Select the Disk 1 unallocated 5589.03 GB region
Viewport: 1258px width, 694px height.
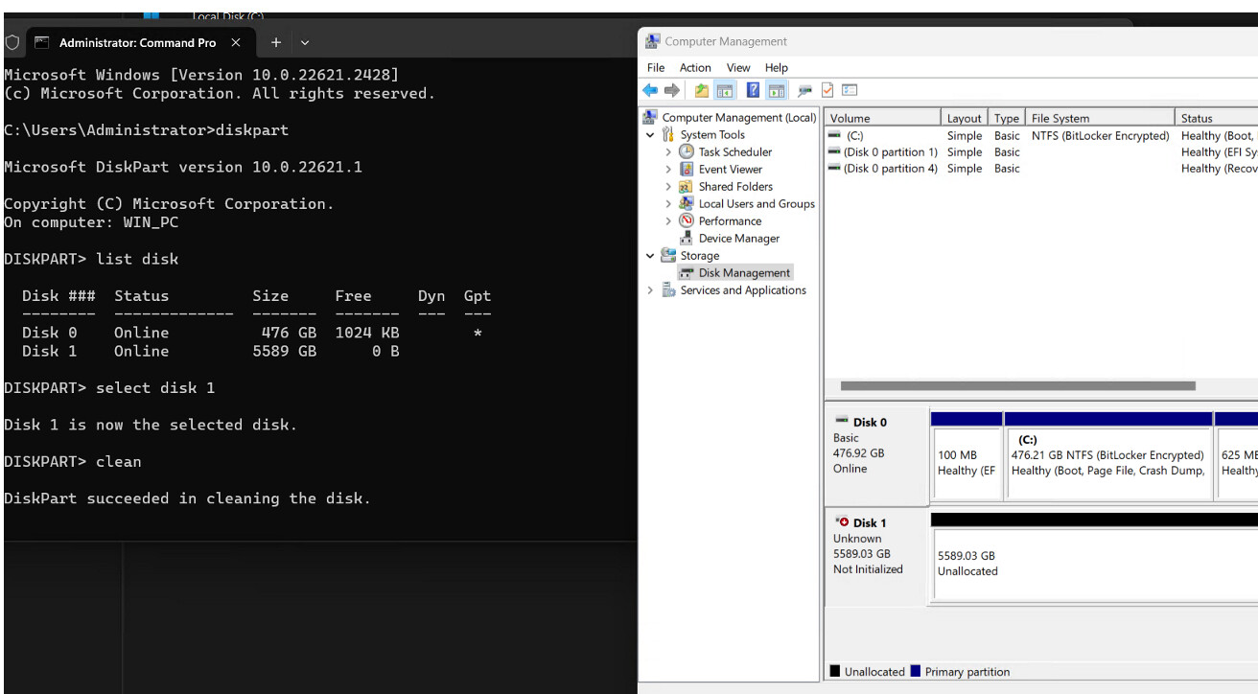point(1095,564)
